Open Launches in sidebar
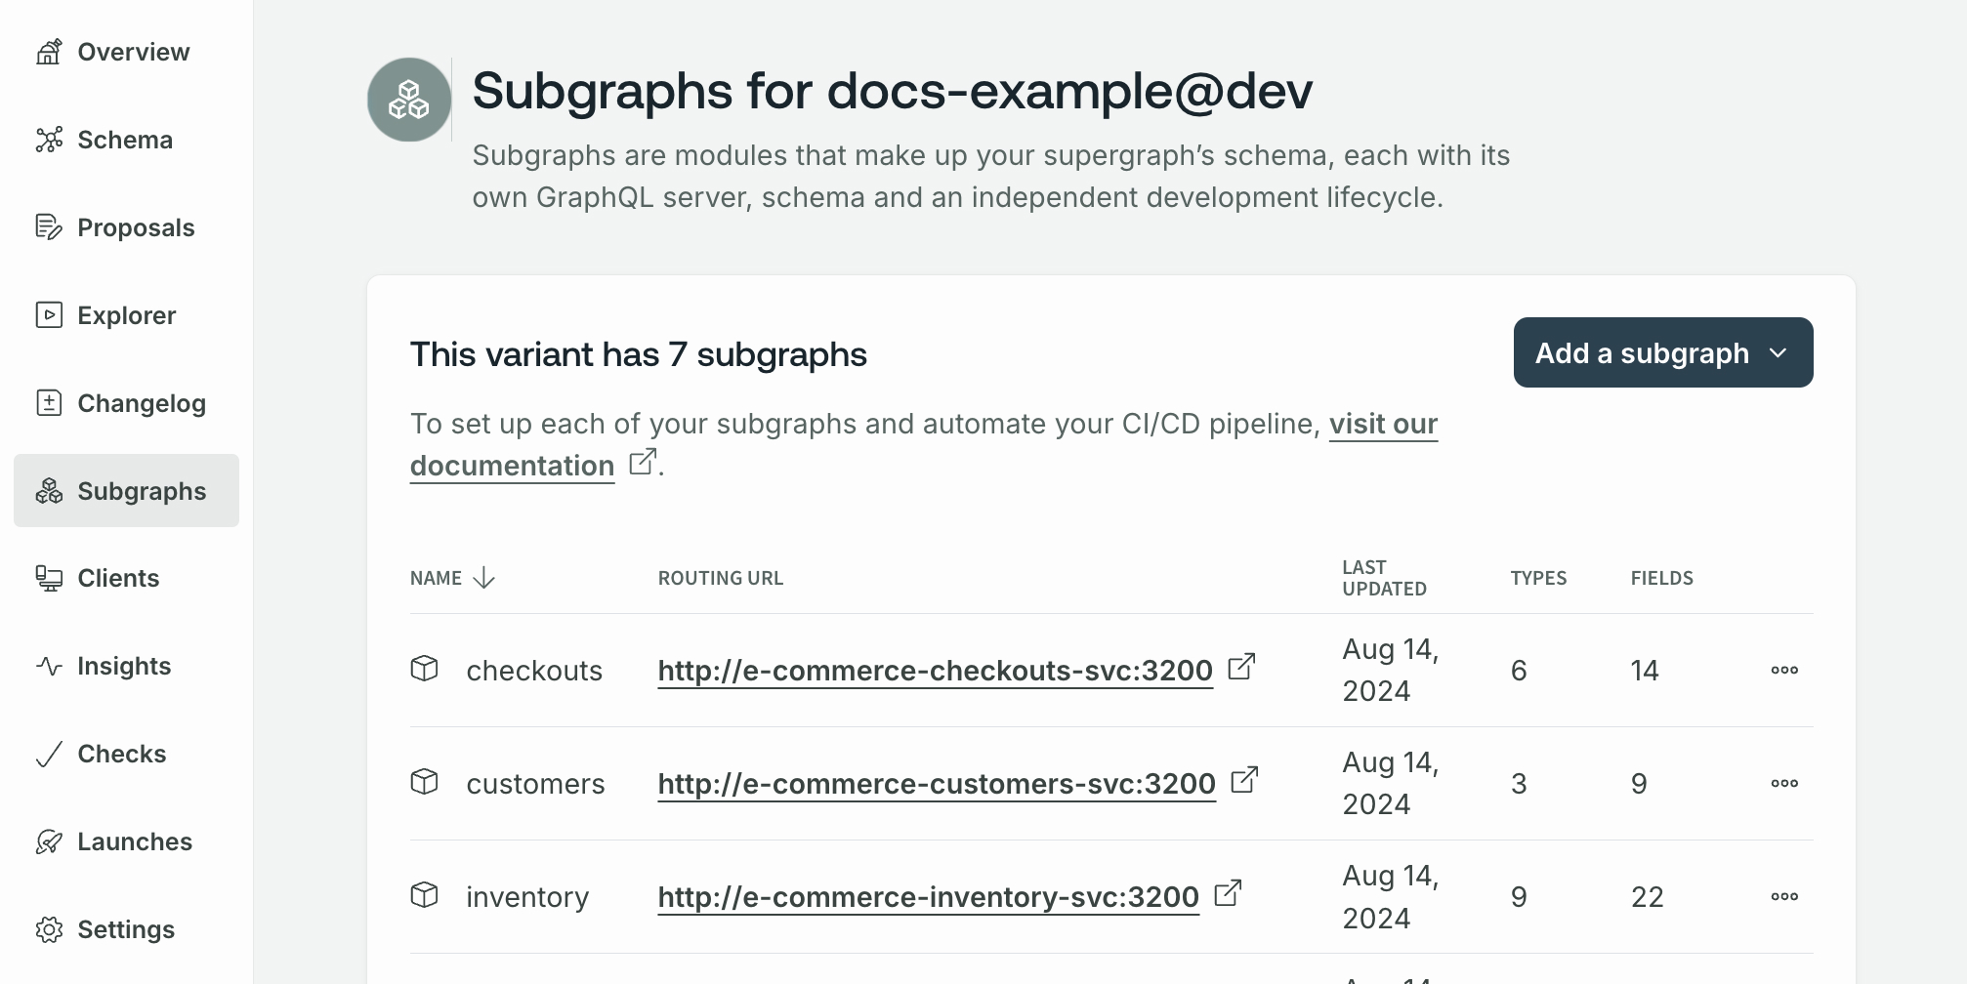This screenshot has height=984, width=1967. click(127, 841)
